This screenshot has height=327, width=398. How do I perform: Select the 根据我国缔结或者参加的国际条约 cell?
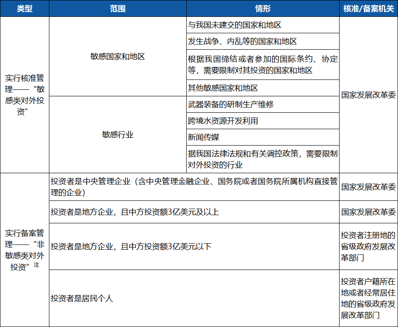tap(263, 64)
